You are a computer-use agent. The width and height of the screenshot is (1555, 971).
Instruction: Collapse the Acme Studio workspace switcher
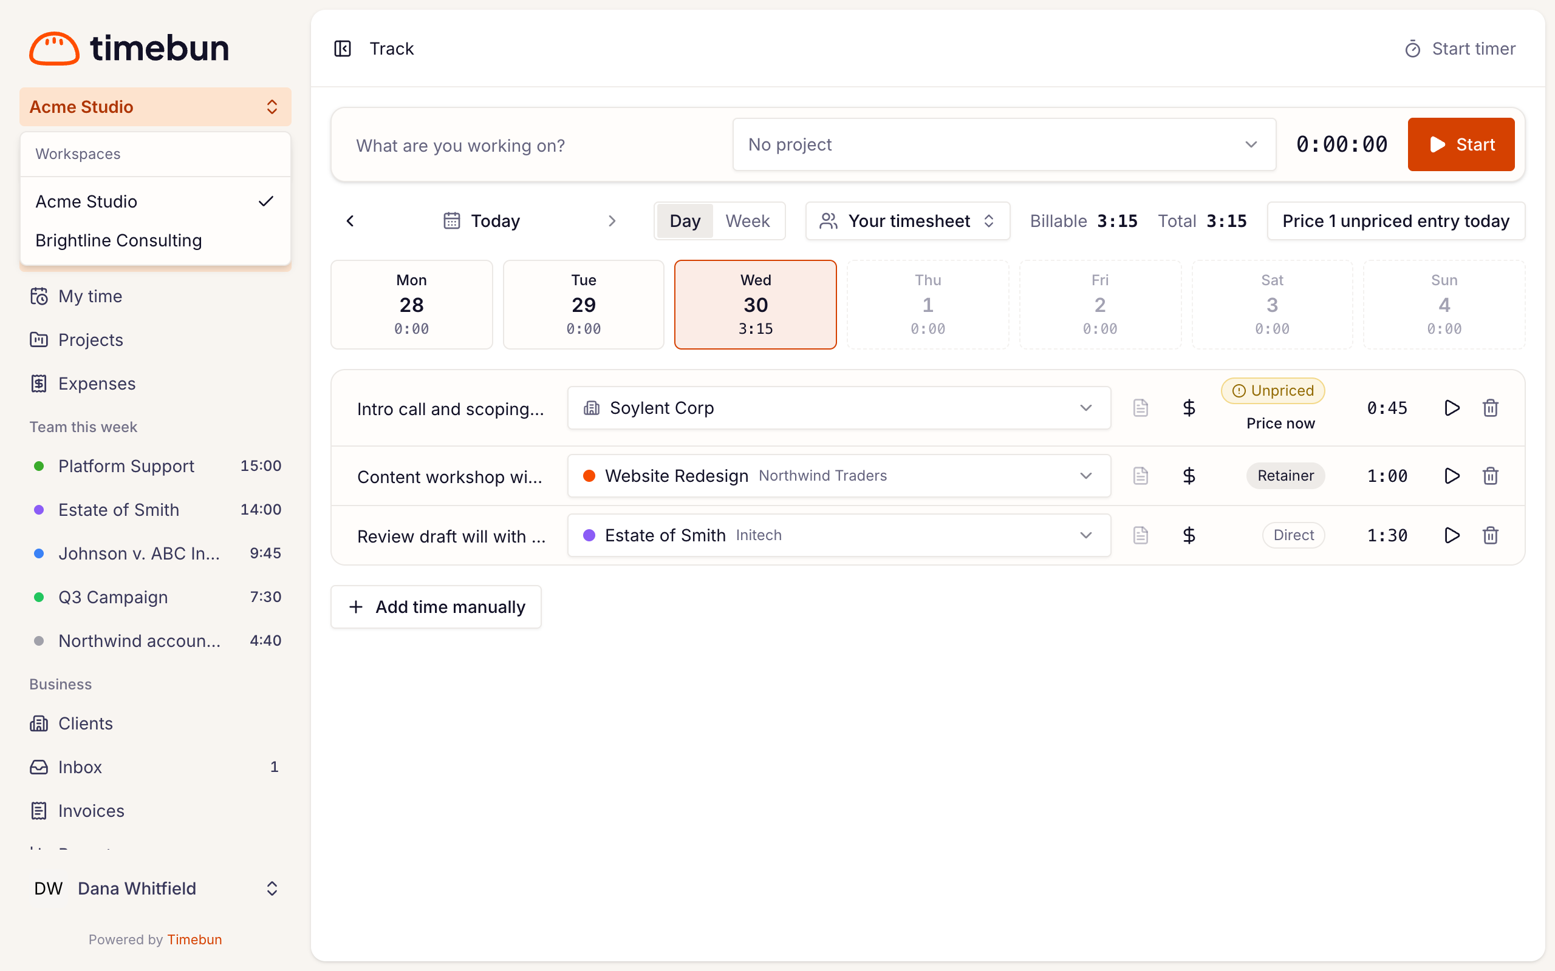[155, 107]
